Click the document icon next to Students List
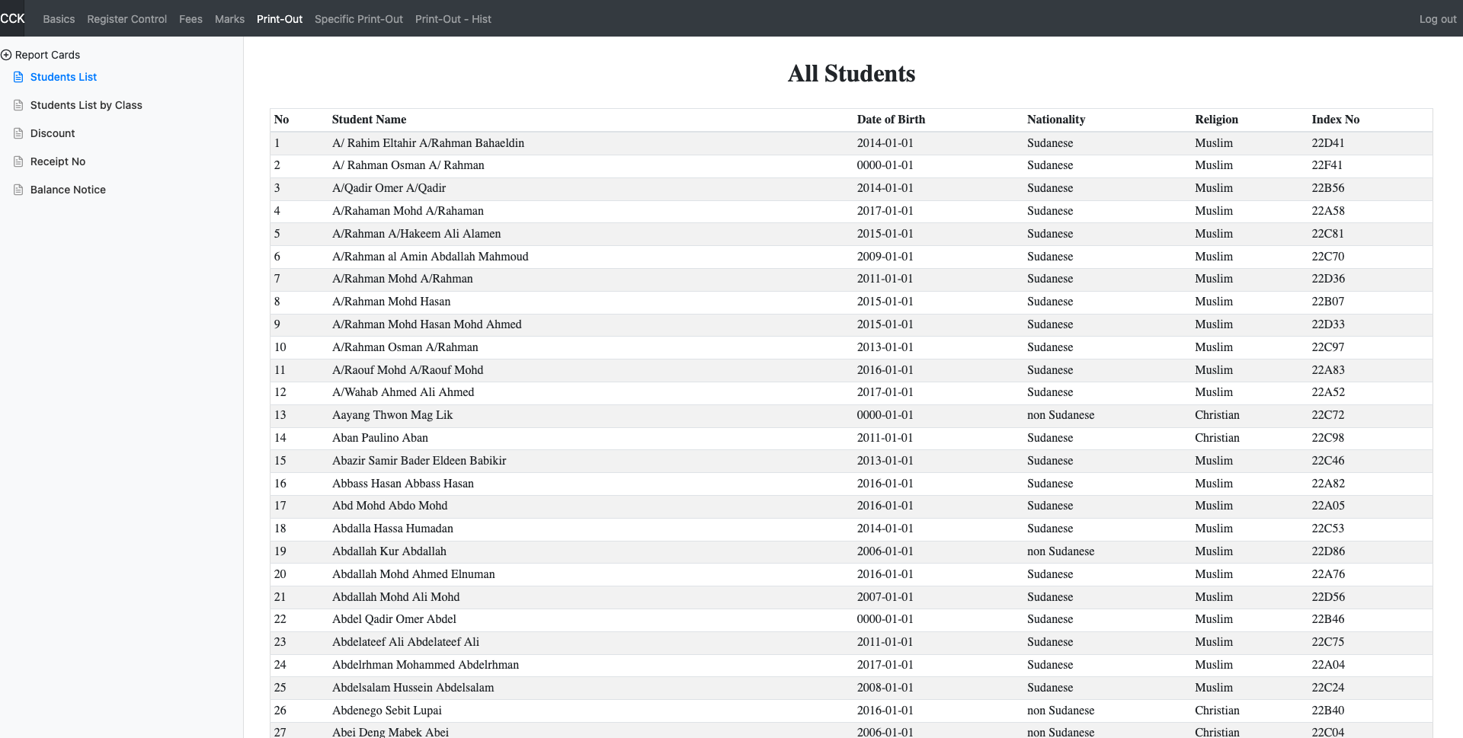 18,77
